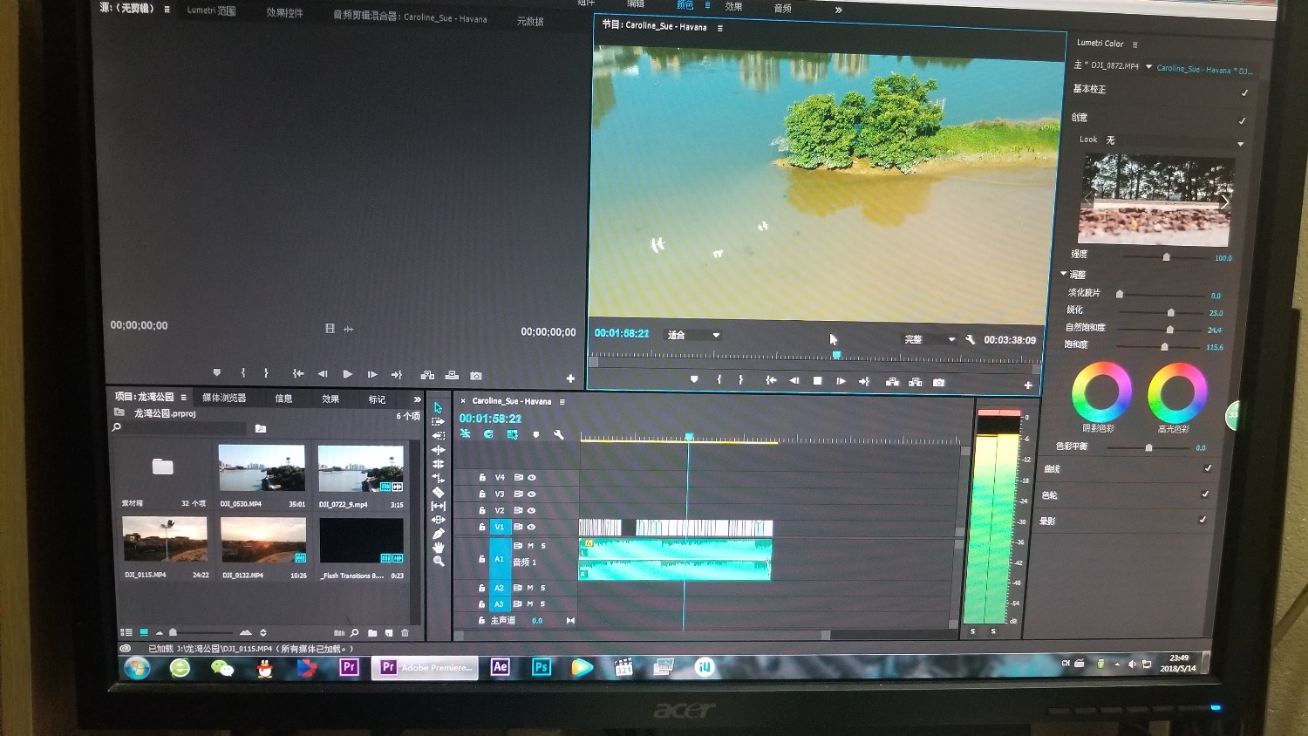Image resolution: width=1308 pixels, height=736 pixels.
Task: Open Program monitor button editor plus icon
Action: pyautogui.click(x=1028, y=385)
